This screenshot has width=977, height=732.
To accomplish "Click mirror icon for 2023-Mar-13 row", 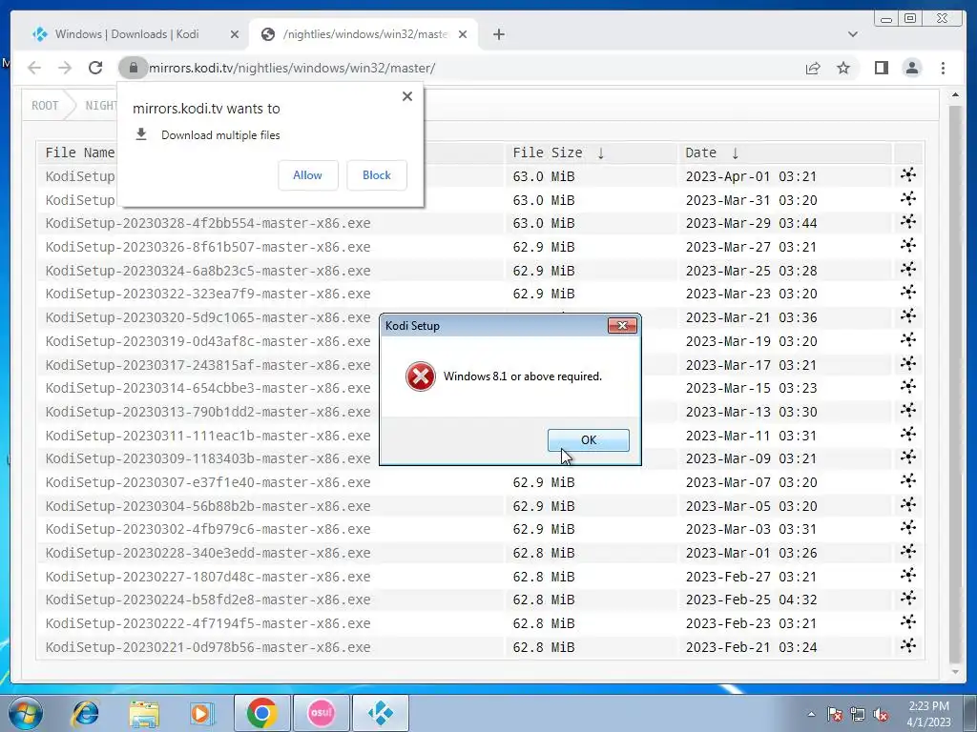I will [x=908, y=410].
